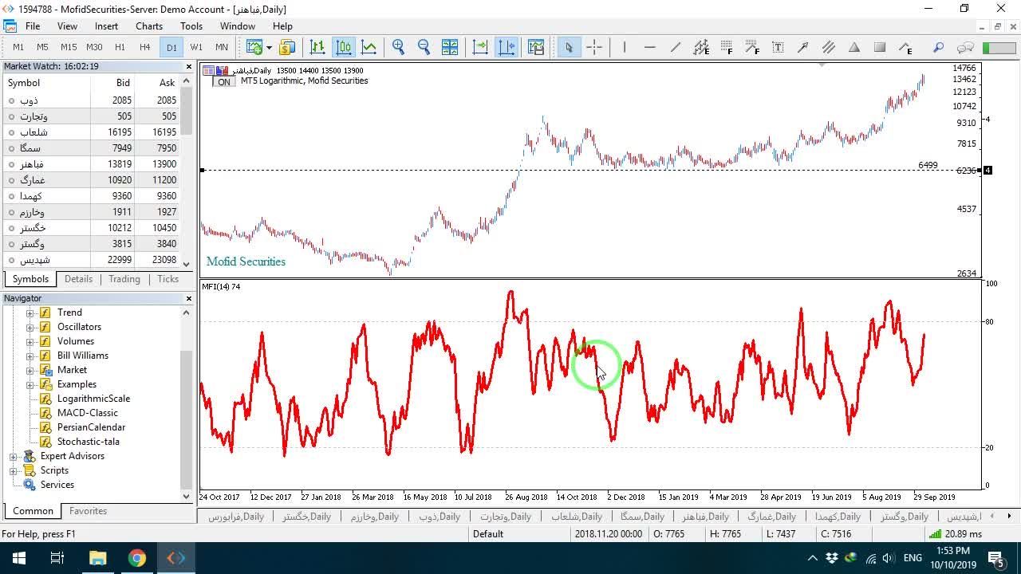
Task: Select the M15 timeframe button
Action: tap(69, 47)
